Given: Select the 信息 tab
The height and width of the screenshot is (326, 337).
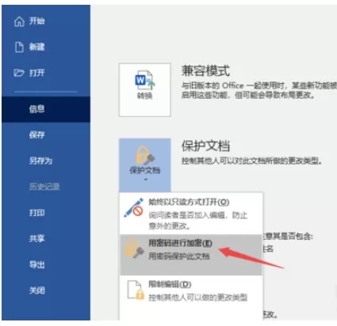Looking at the screenshot, I should coord(46,109).
